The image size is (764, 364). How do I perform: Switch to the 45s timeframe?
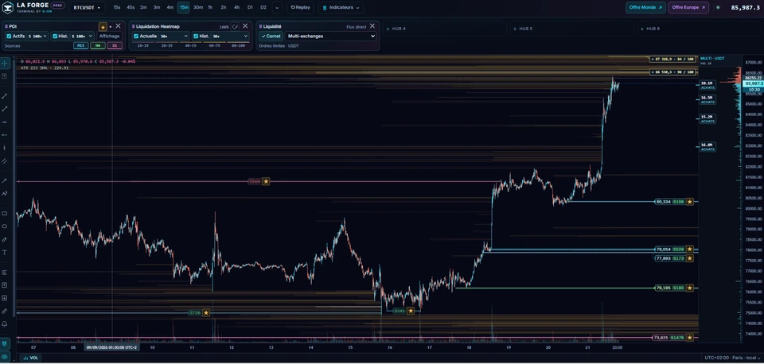point(131,7)
